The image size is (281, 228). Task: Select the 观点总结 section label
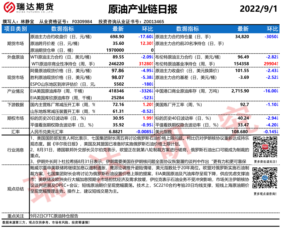click(x=15, y=189)
